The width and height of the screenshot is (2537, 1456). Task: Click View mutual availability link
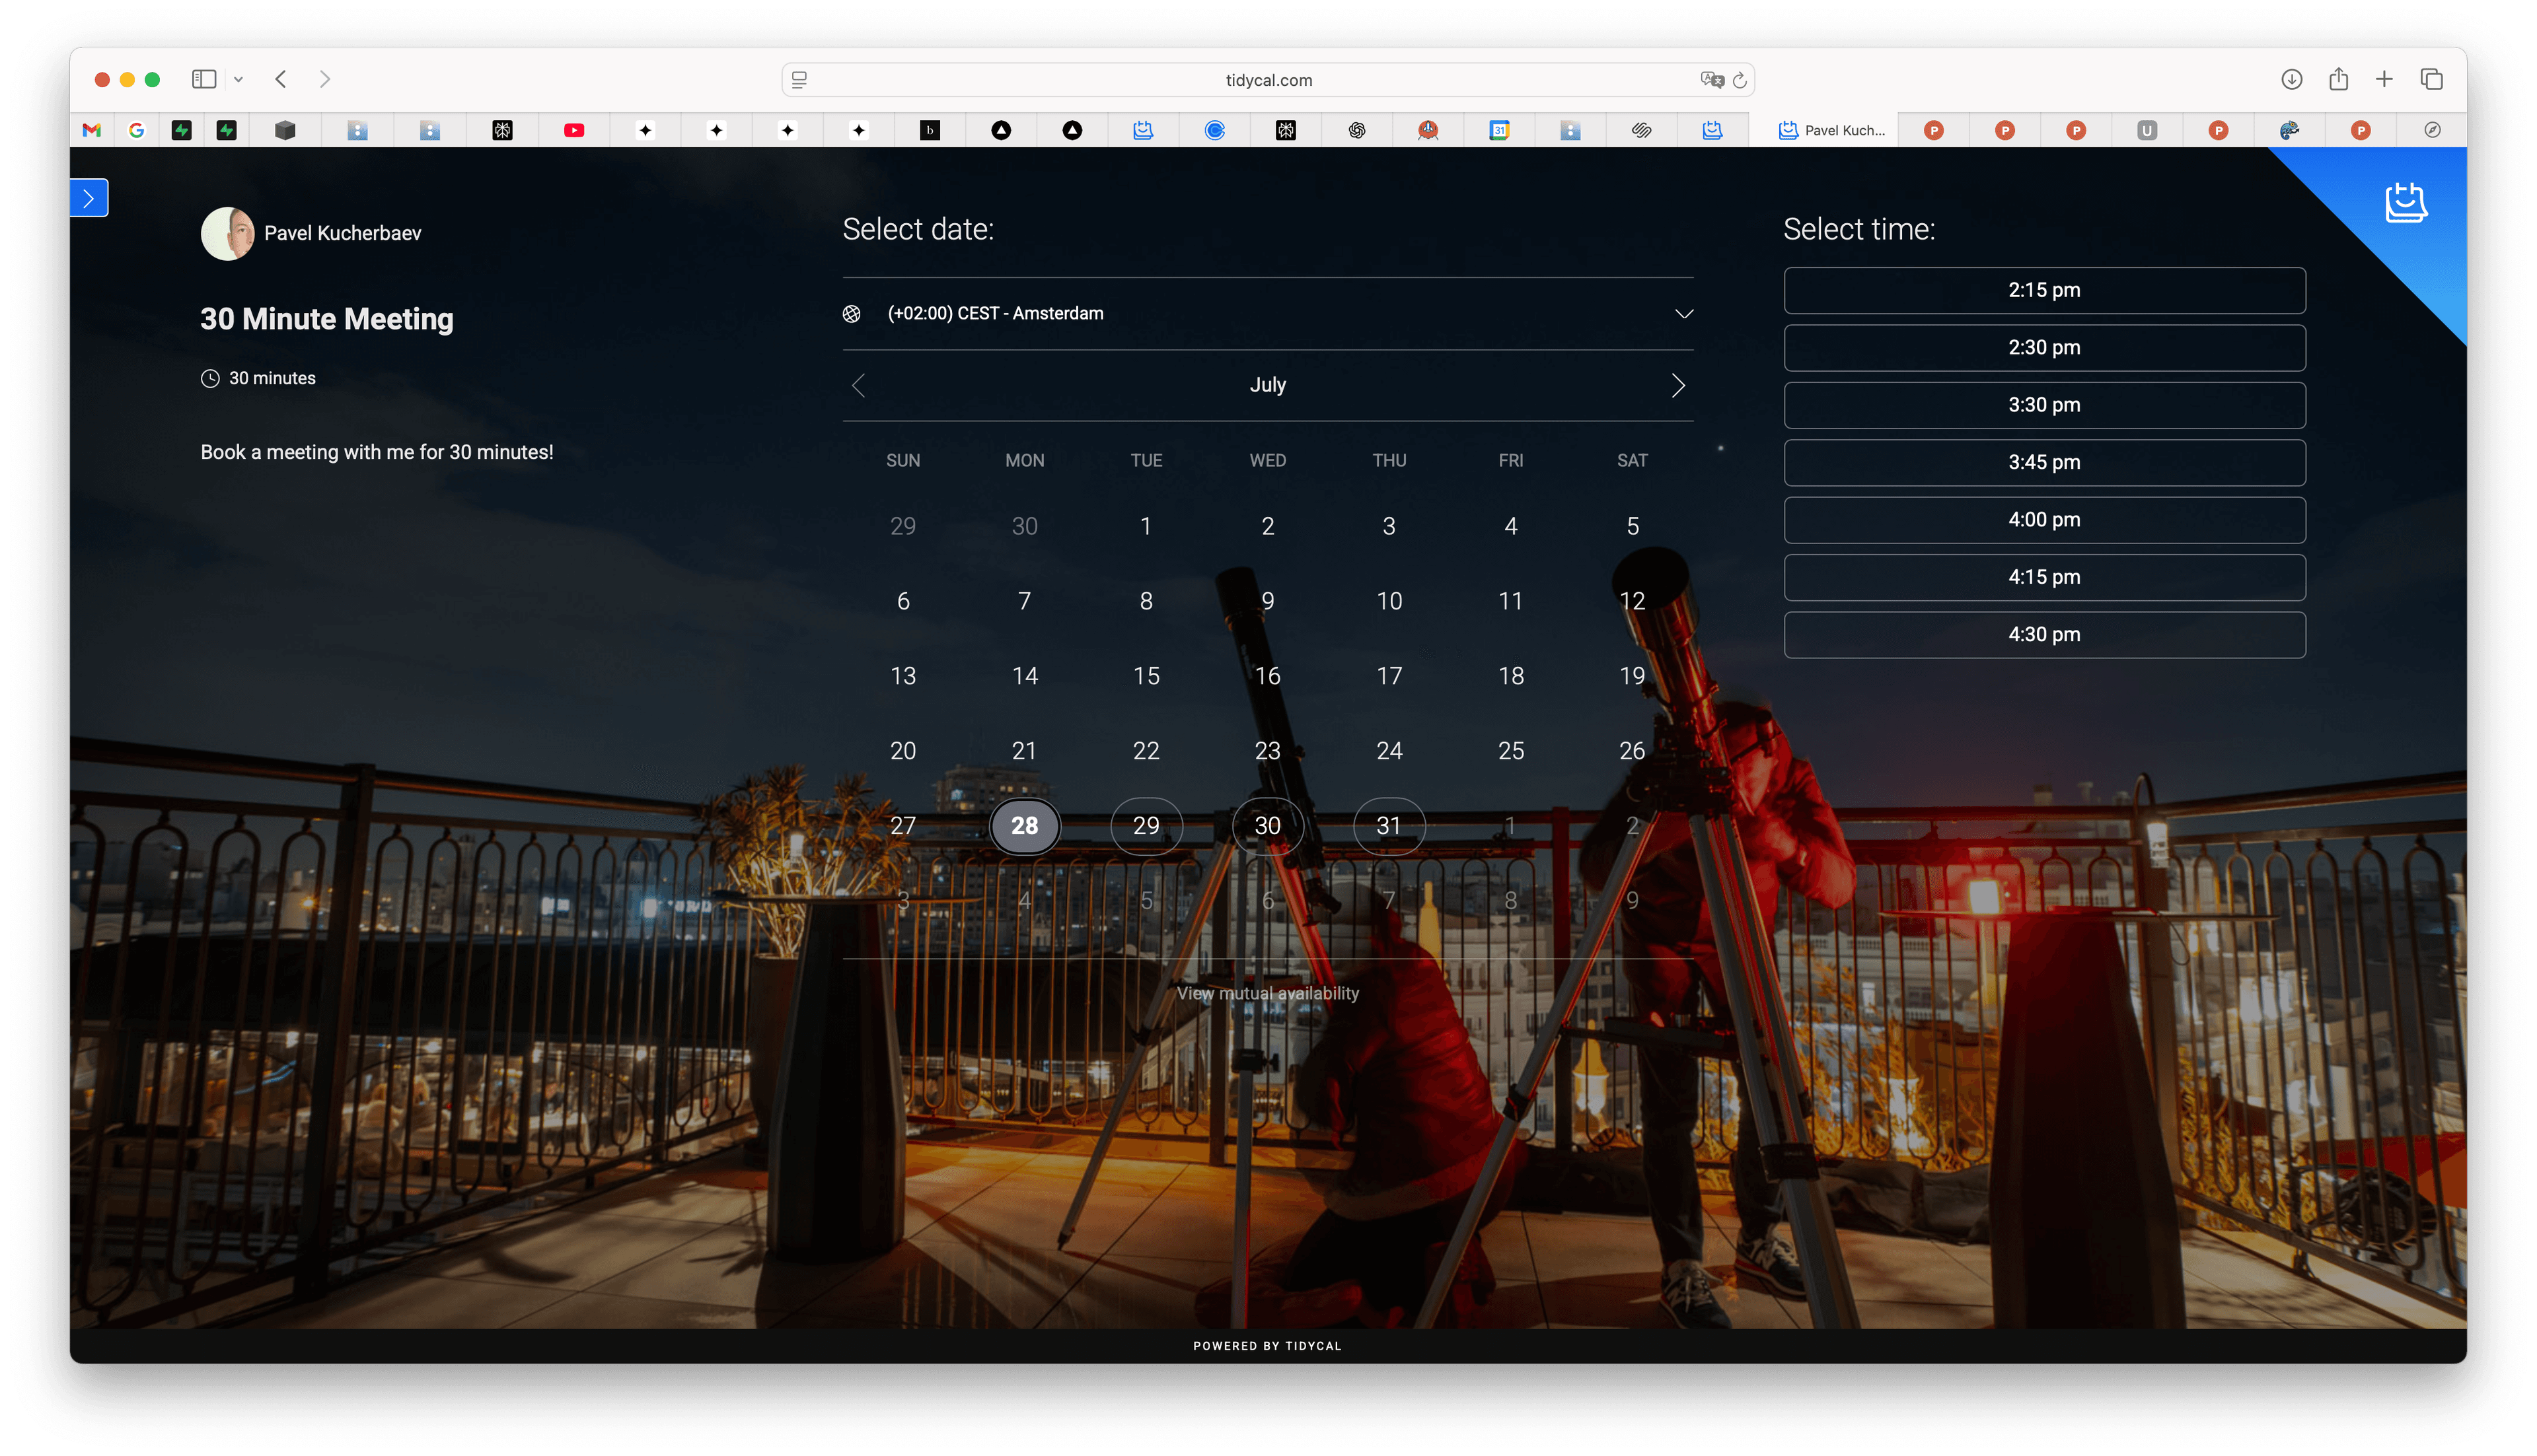point(1267,993)
